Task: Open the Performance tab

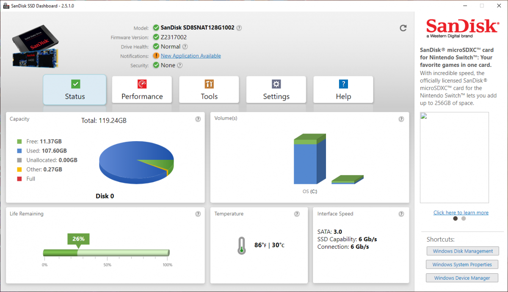Action: [x=142, y=89]
